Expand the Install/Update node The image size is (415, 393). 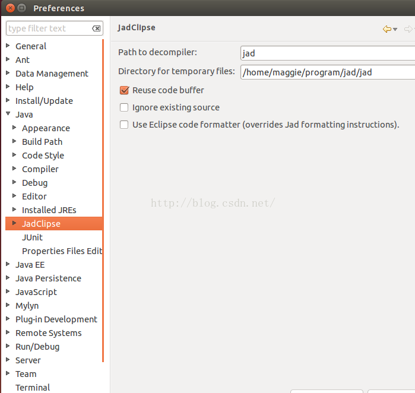point(8,100)
